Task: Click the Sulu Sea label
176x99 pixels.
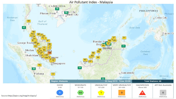Action: pyautogui.click(x=135, y=28)
